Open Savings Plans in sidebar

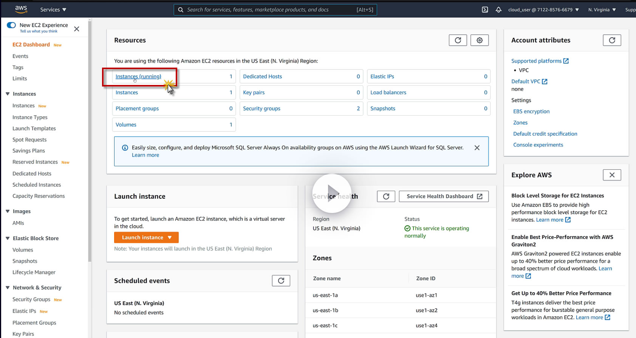[x=29, y=151]
